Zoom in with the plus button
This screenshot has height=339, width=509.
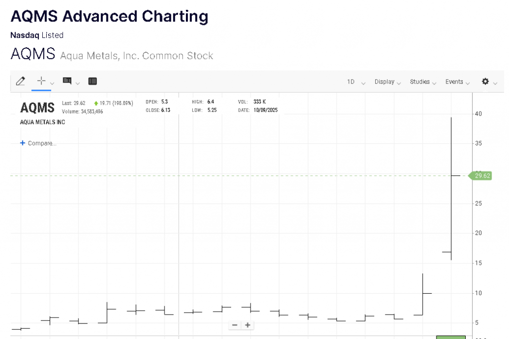(247, 325)
